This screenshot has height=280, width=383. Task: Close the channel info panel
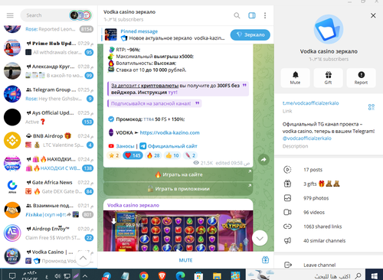373,15
